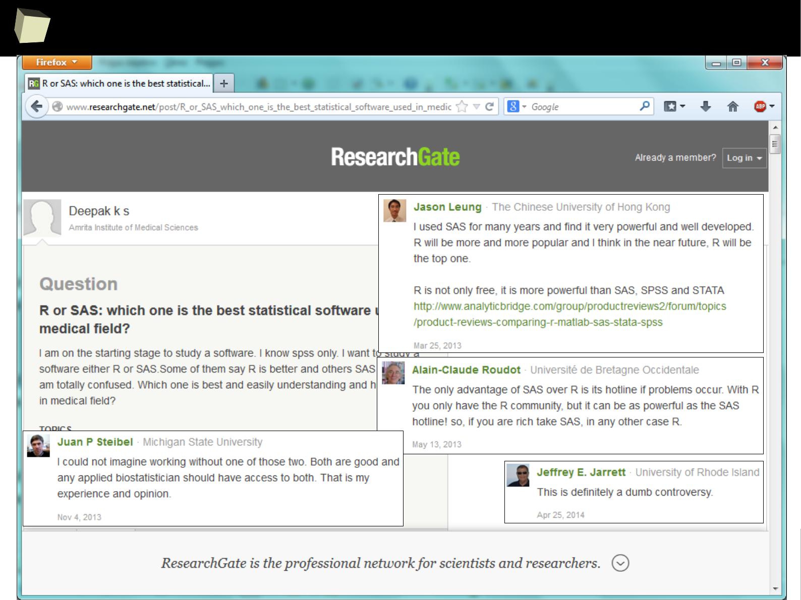Open a new tab with plus button

click(224, 84)
